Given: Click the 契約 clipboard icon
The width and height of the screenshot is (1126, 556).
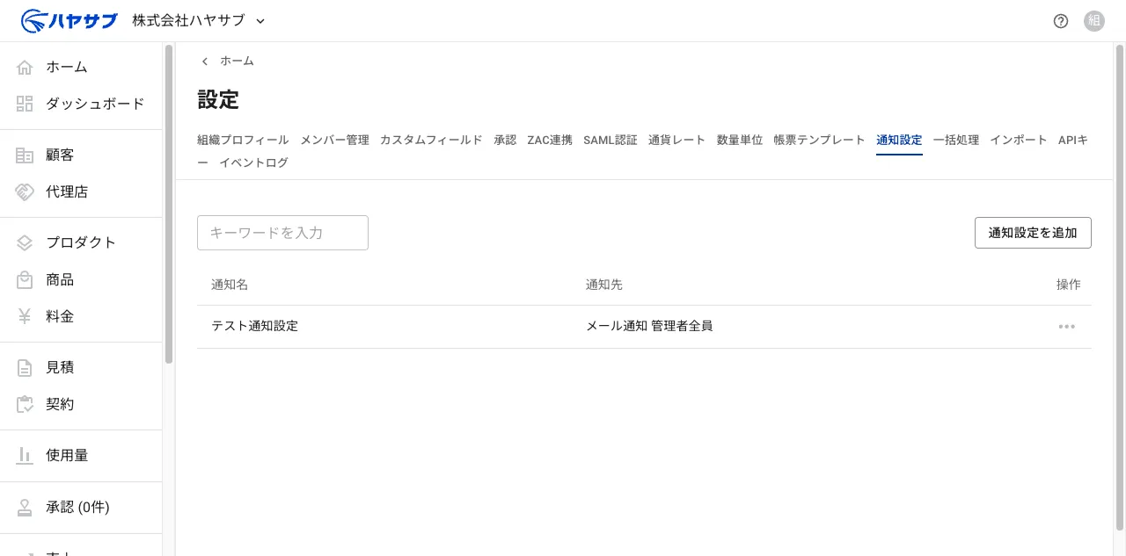Looking at the screenshot, I should pyautogui.click(x=25, y=404).
